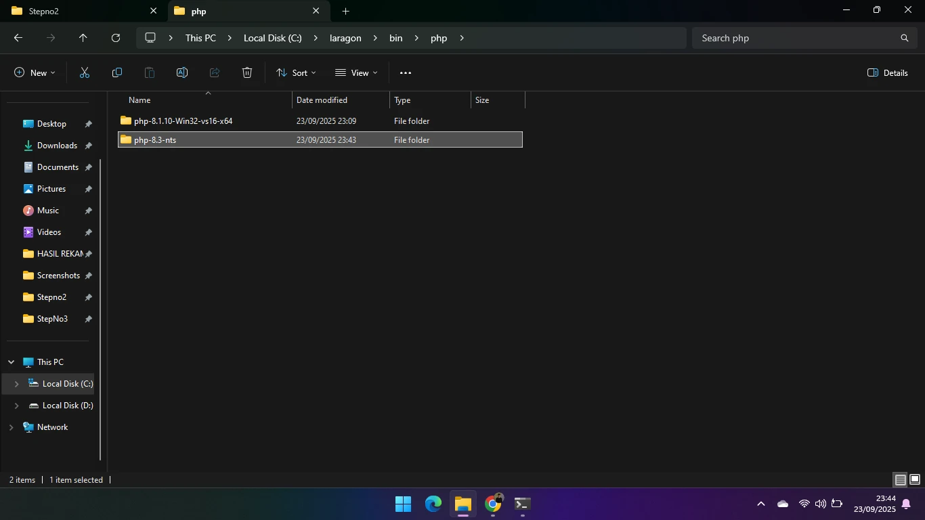Open the See more ellipsis menu
This screenshot has width=925, height=520.
[x=406, y=73]
